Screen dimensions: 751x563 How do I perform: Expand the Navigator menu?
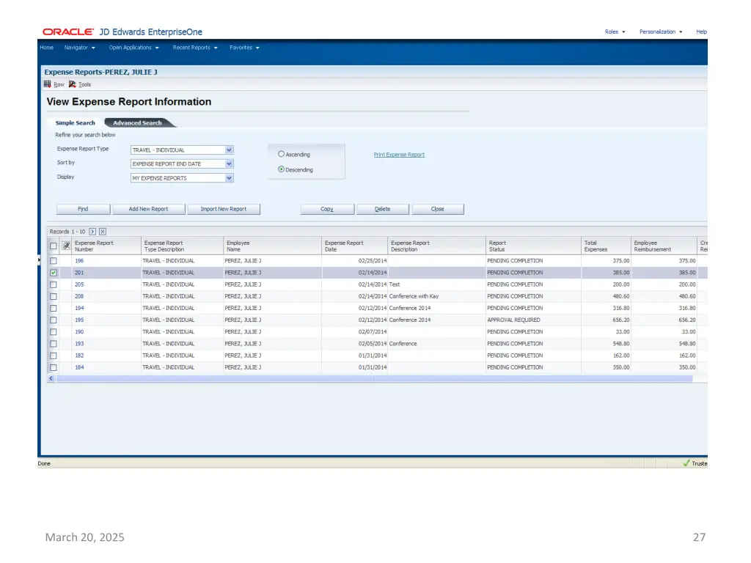point(79,48)
